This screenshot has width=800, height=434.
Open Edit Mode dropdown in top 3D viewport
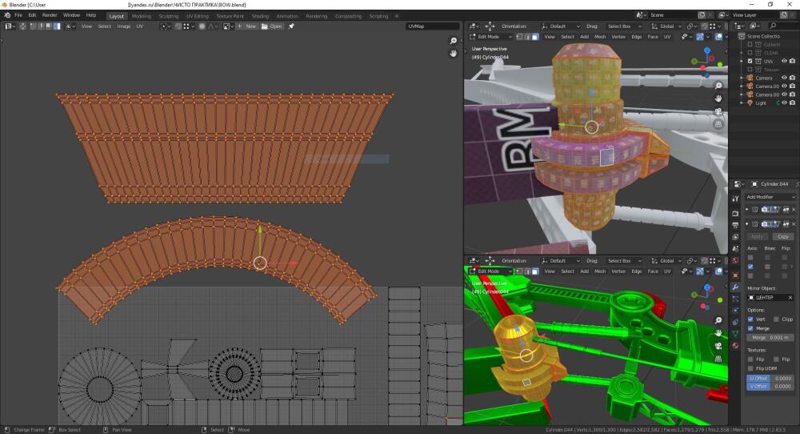pyautogui.click(x=490, y=37)
